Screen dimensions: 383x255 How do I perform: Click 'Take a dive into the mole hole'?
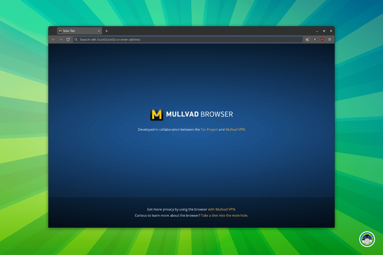(x=224, y=215)
